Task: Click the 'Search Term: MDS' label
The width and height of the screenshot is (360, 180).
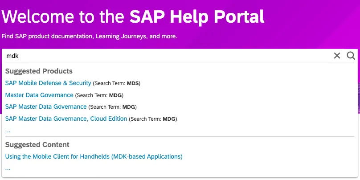Action: coord(117,83)
